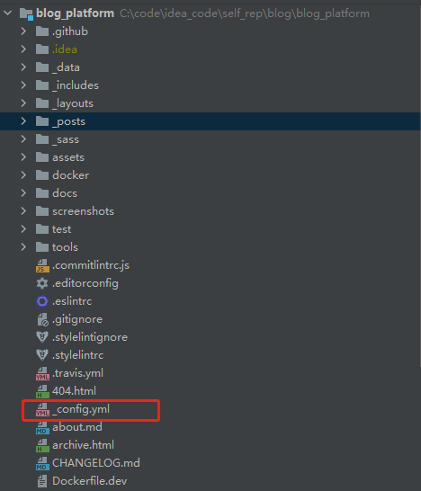Expand the tools folder arrow
Screen dimensions: 421x491
coord(23,247)
